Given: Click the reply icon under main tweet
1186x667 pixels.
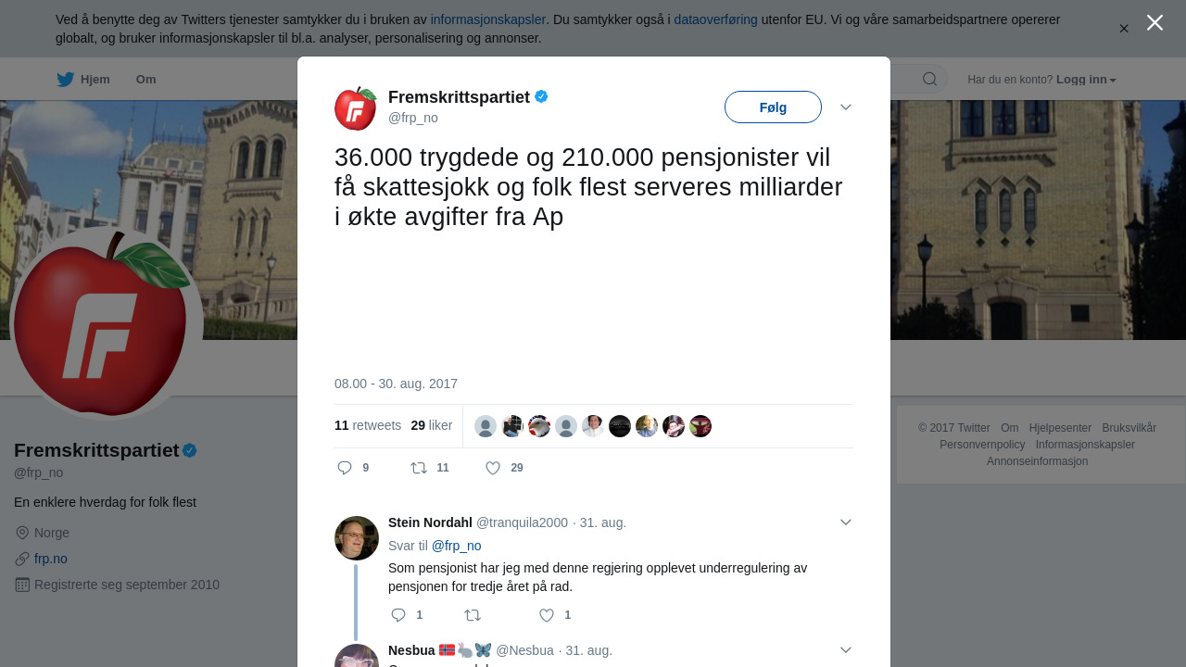Looking at the screenshot, I should 345,468.
